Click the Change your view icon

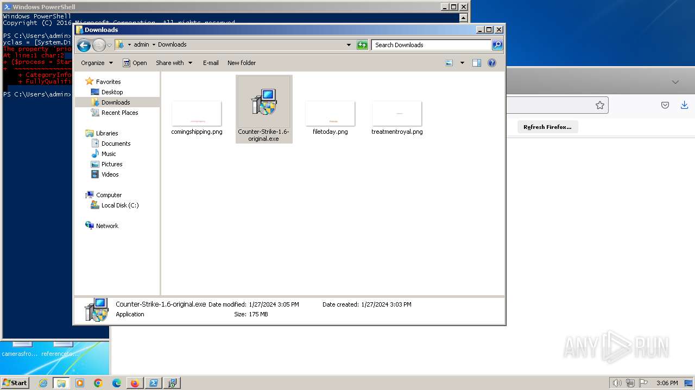449,63
